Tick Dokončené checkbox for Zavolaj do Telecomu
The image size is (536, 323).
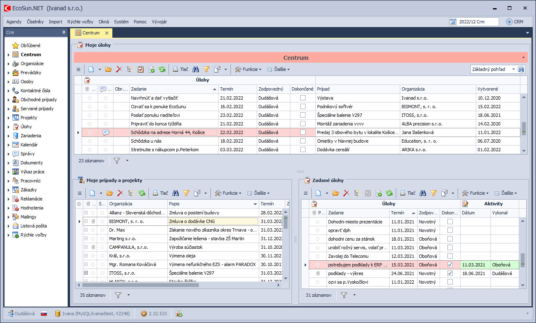[450, 256]
